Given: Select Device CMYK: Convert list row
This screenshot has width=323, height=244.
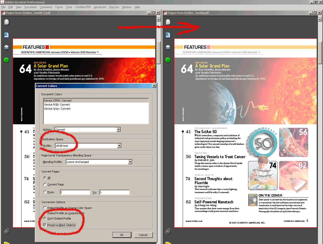Looking at the screenshot, I should 96,101.
